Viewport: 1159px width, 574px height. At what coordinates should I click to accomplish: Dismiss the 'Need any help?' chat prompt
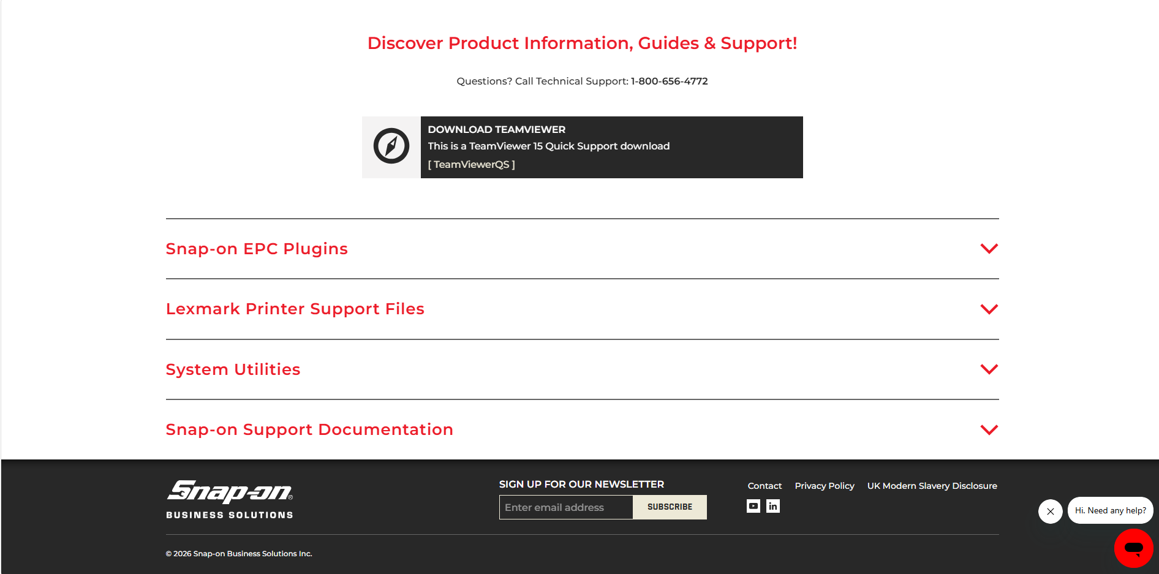click(x=1051, y=511)
